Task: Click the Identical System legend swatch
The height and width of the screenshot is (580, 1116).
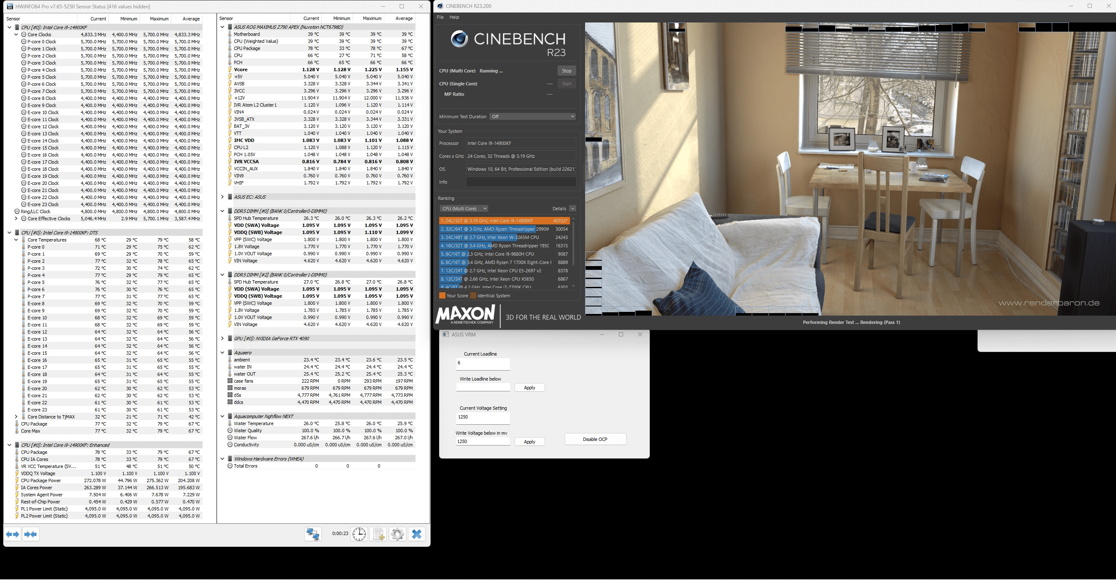Action: tap(473, 296)
